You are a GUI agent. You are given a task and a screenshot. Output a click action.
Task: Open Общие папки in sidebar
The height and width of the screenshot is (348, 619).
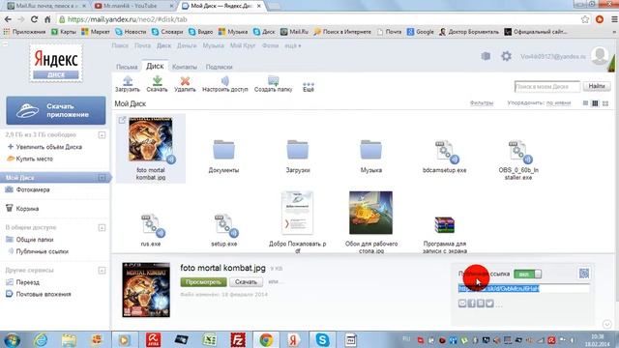coord(35,240)
